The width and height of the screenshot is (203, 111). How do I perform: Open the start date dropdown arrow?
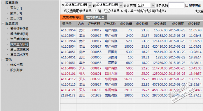tap(90, 5)
